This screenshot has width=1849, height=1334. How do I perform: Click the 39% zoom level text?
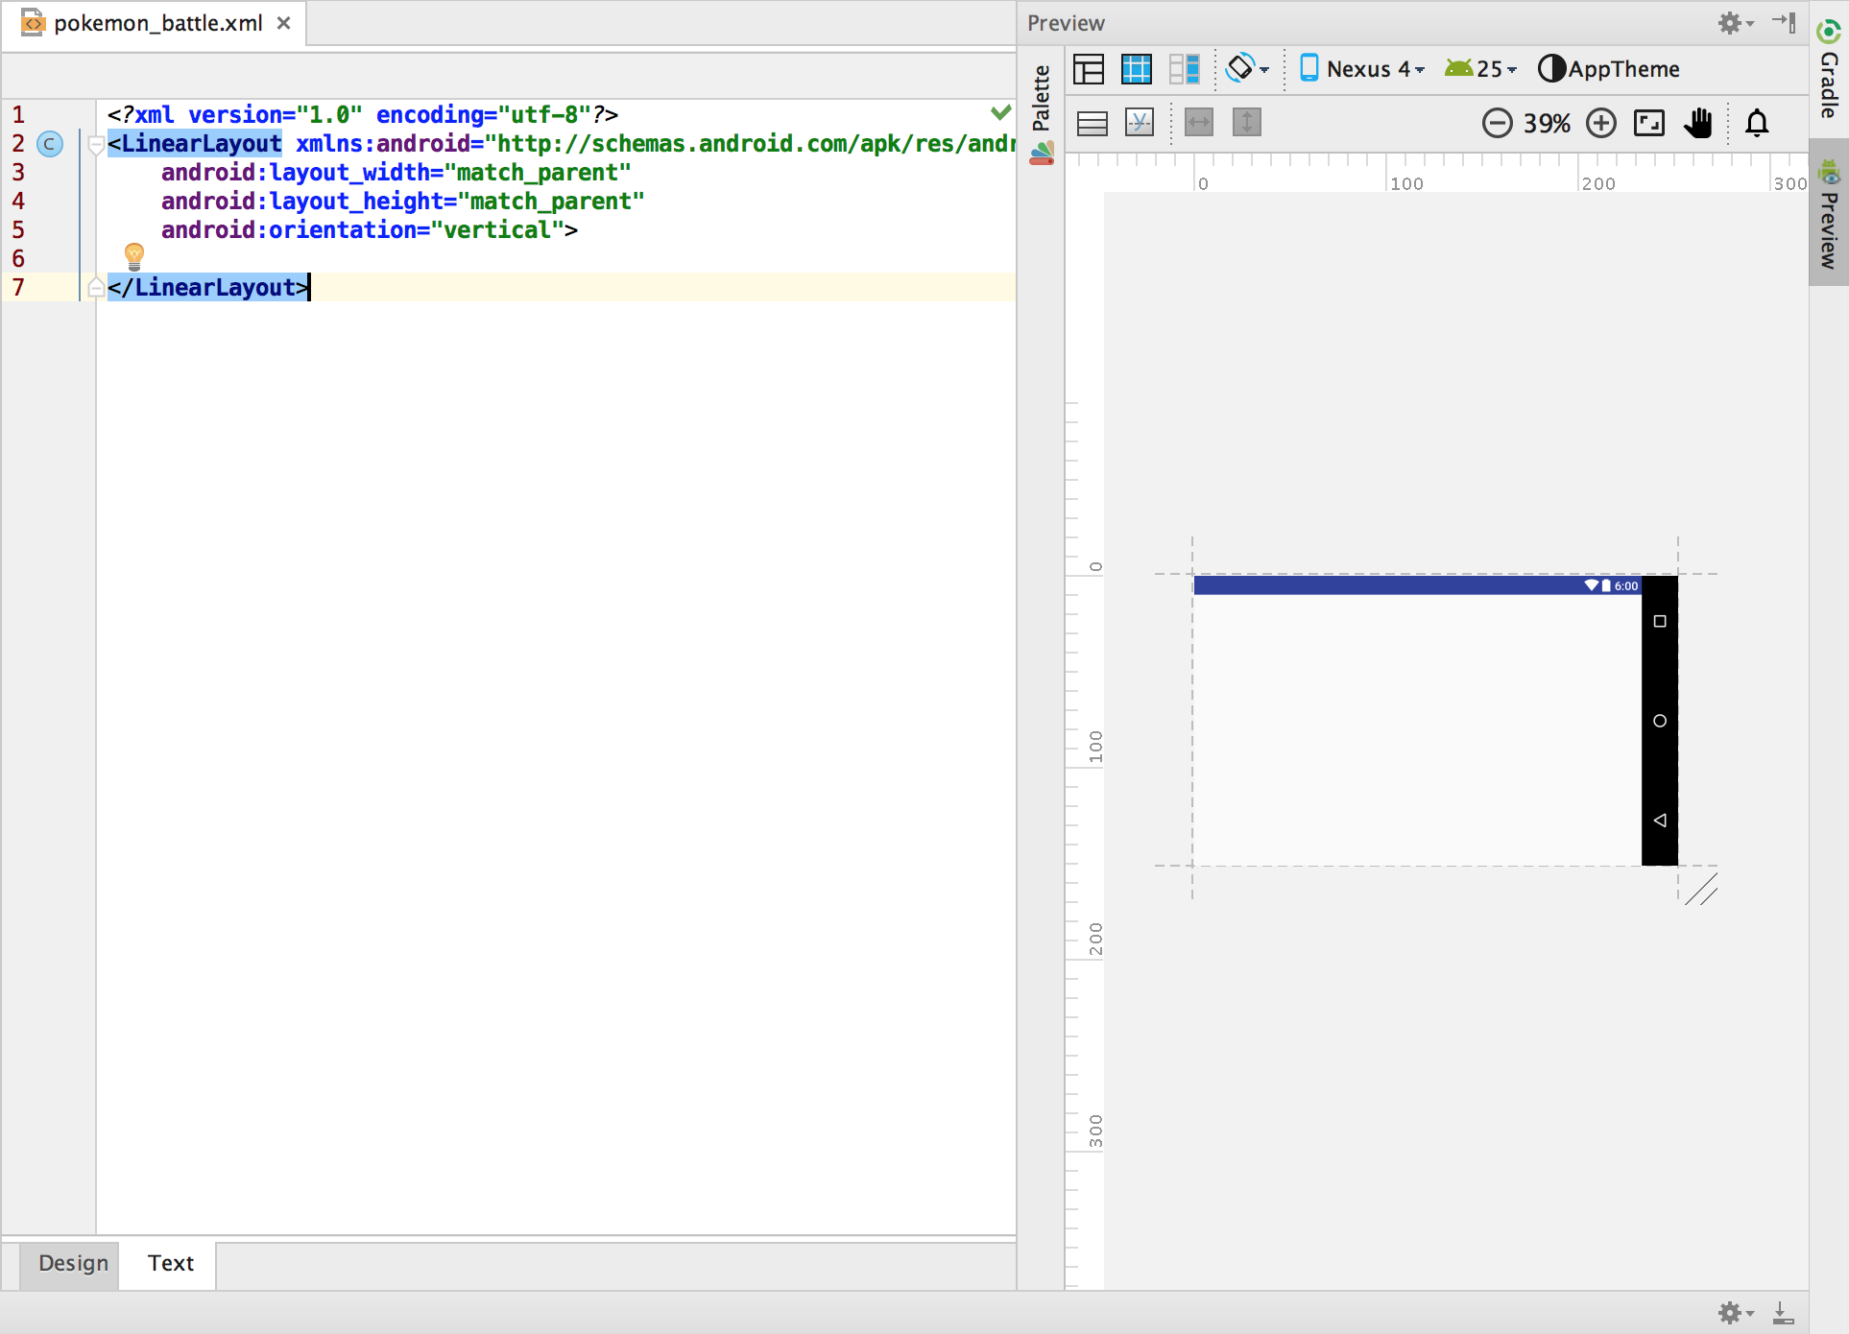[1547, 123]
